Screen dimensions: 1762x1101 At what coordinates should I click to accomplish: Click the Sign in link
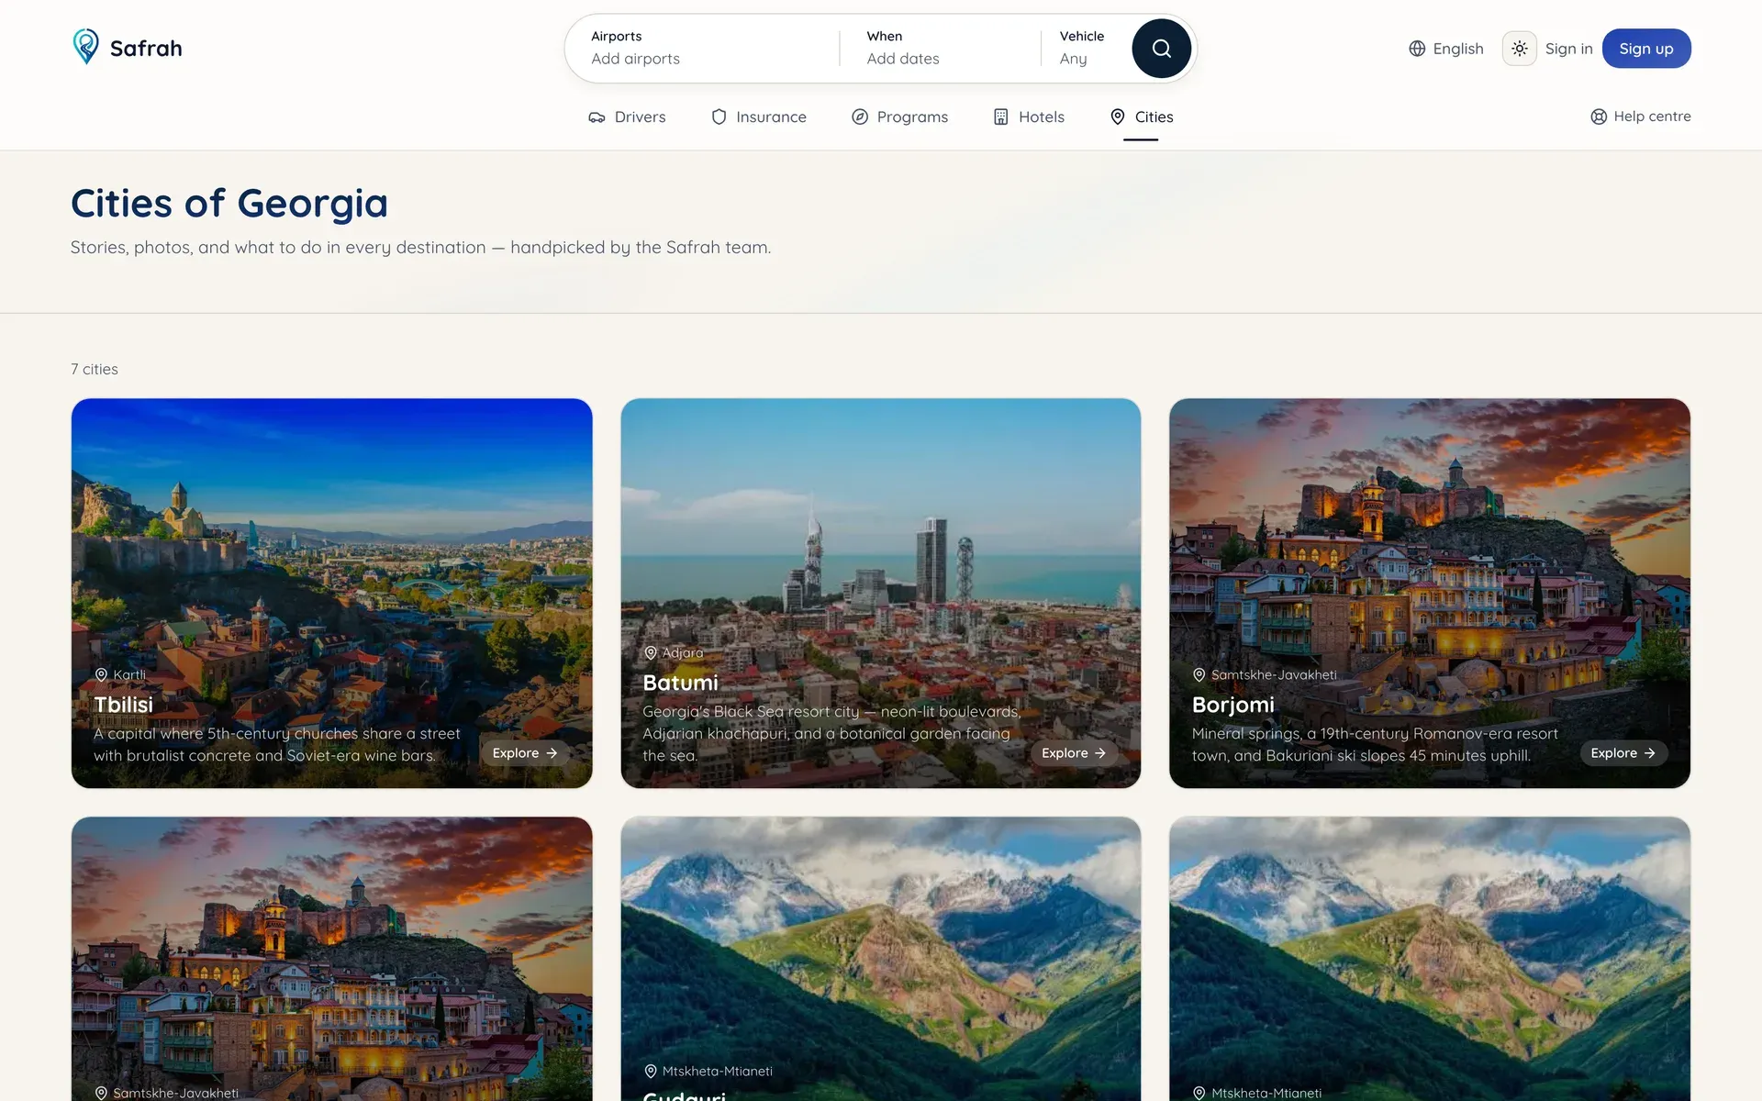coord(1568,49)
